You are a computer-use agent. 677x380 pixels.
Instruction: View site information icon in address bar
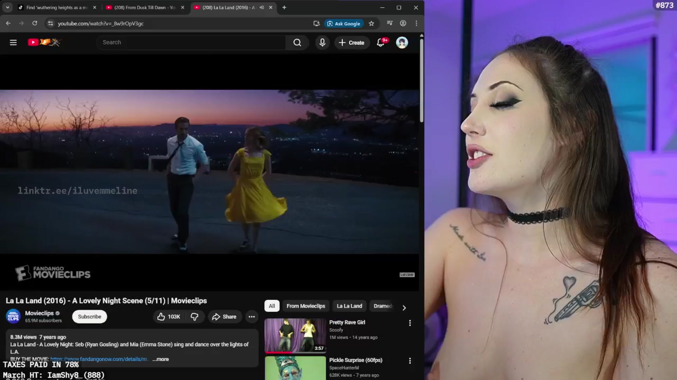tap(51, 23)
